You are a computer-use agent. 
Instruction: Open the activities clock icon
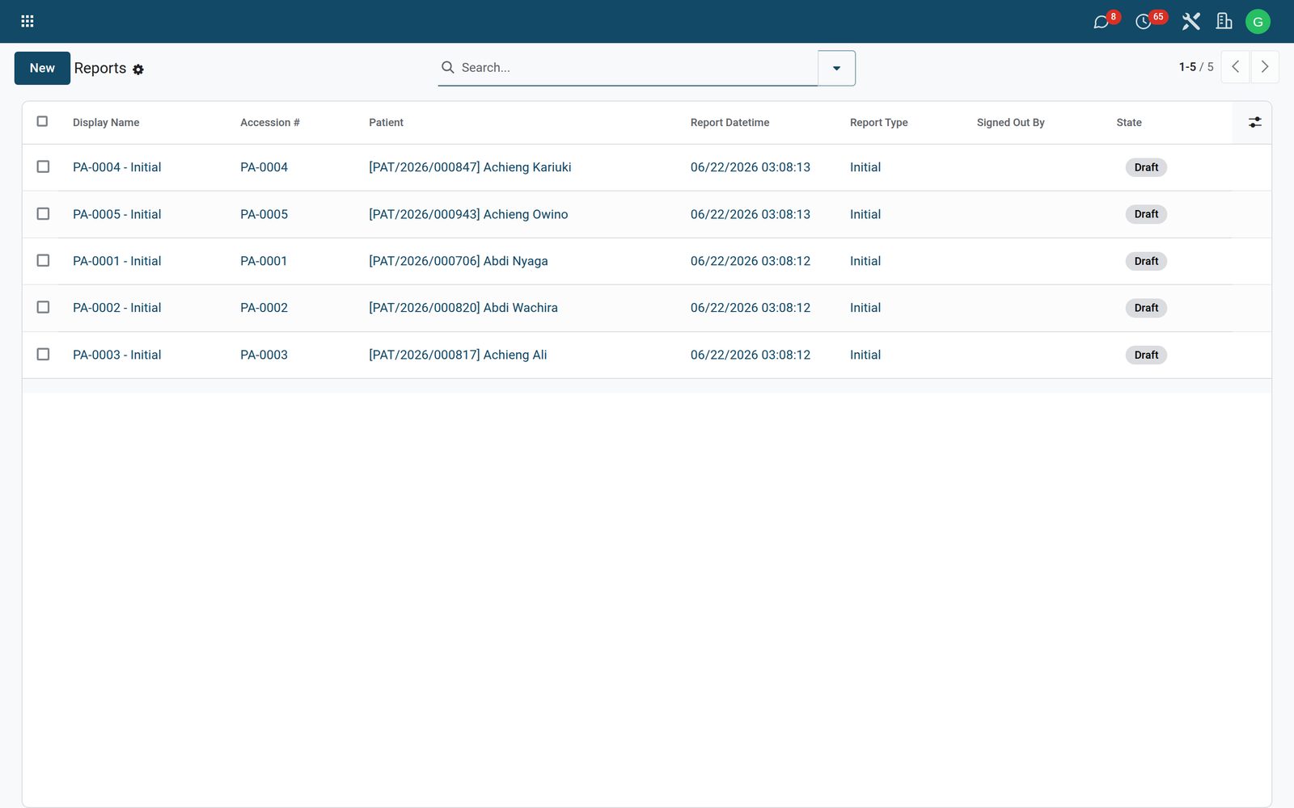tap(1143, 22)
